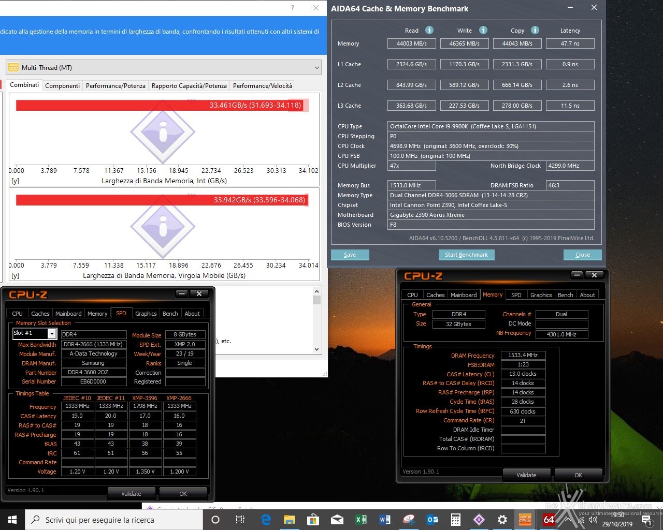Open Memory tab in CPU-Z SPD window
Screen dimensions: 663x530
[97, 314]
